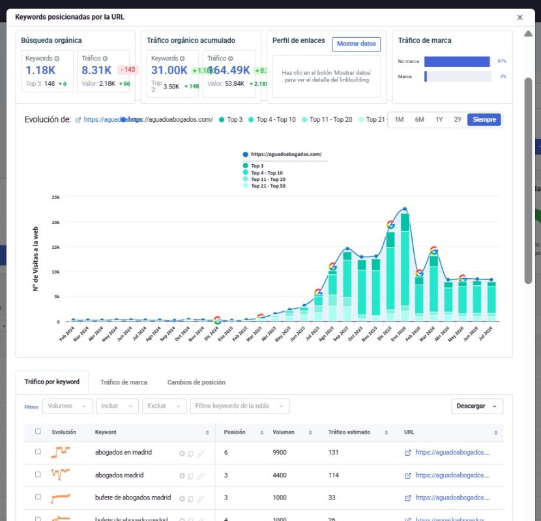
Task: Click the info icon next to Búsqueda orgánica Keywords
Action: tap(57, 59)
